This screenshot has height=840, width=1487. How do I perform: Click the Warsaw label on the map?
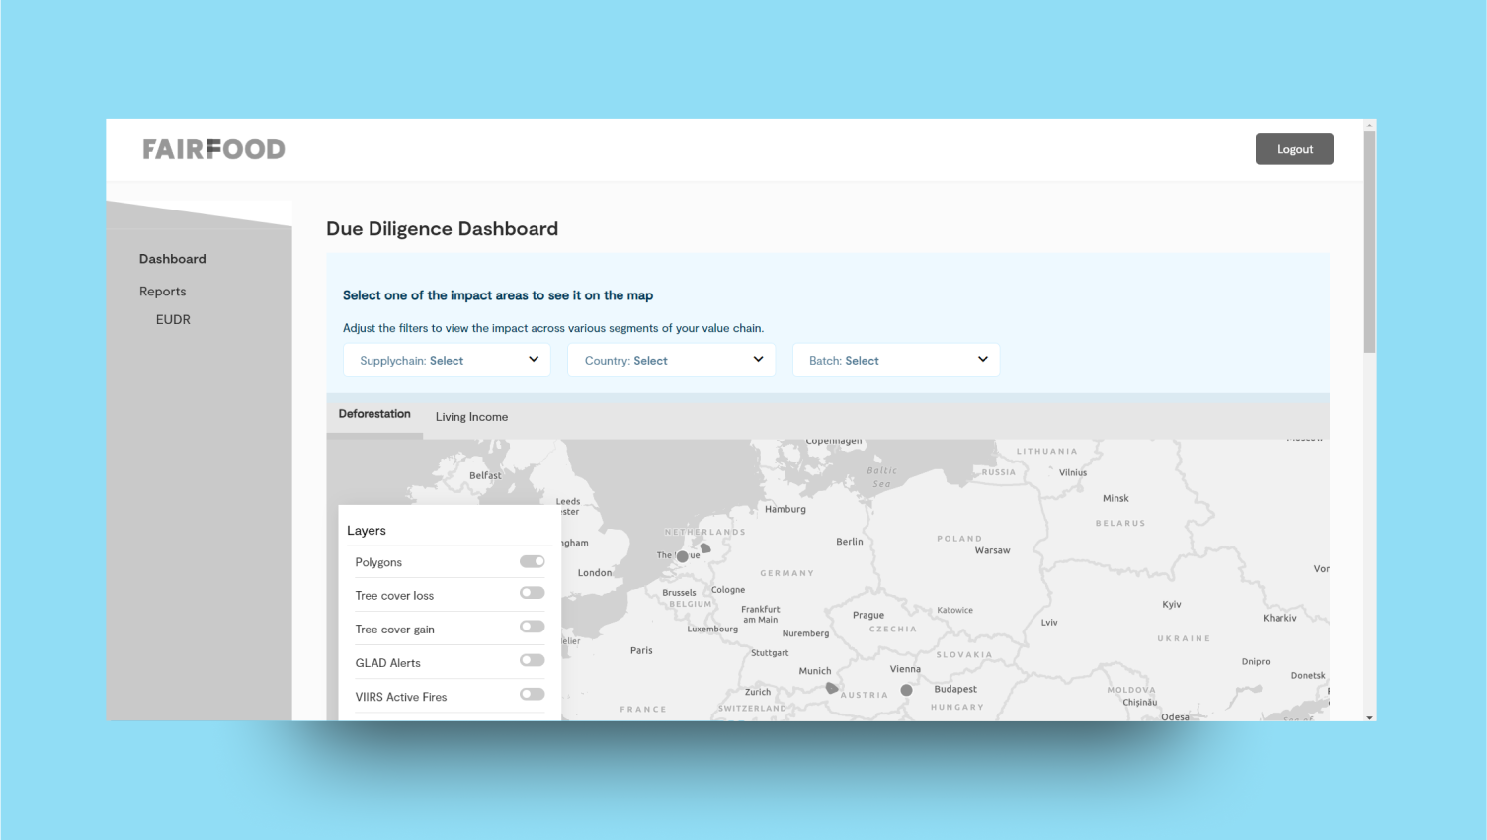[992, 550]
